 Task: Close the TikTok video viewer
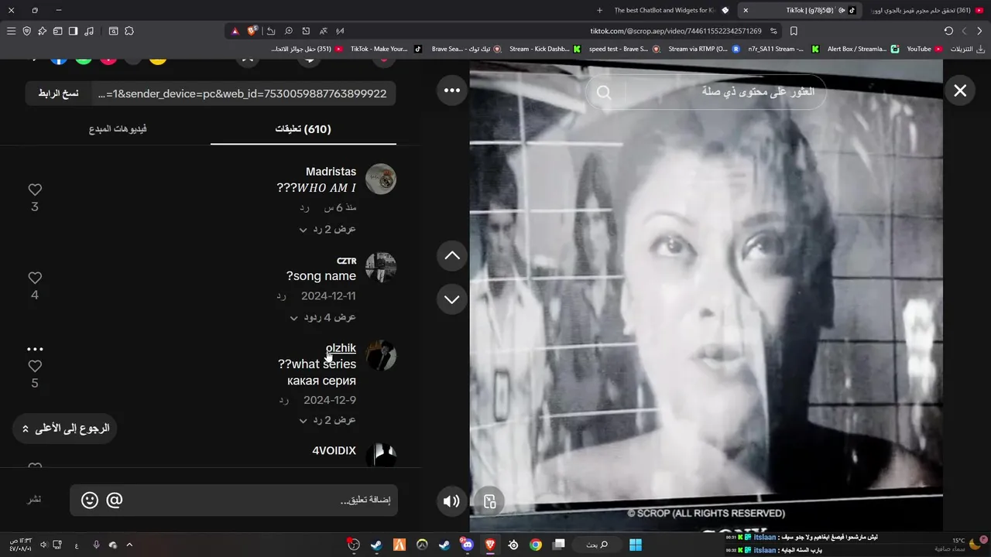pyautogui.click(x=960, y=91)
